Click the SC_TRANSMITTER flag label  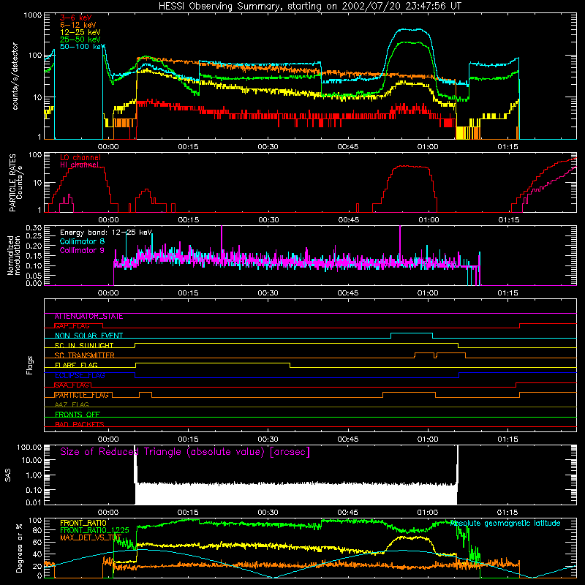(84, 355)
